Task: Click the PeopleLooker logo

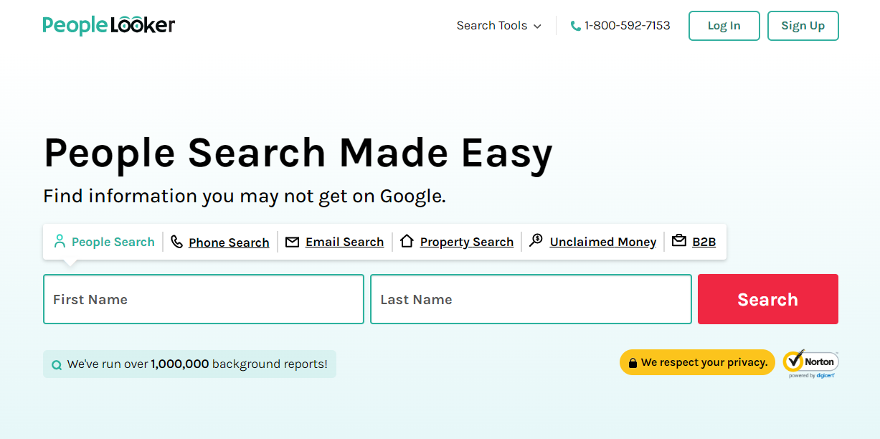Action: [x=109, y=25]
